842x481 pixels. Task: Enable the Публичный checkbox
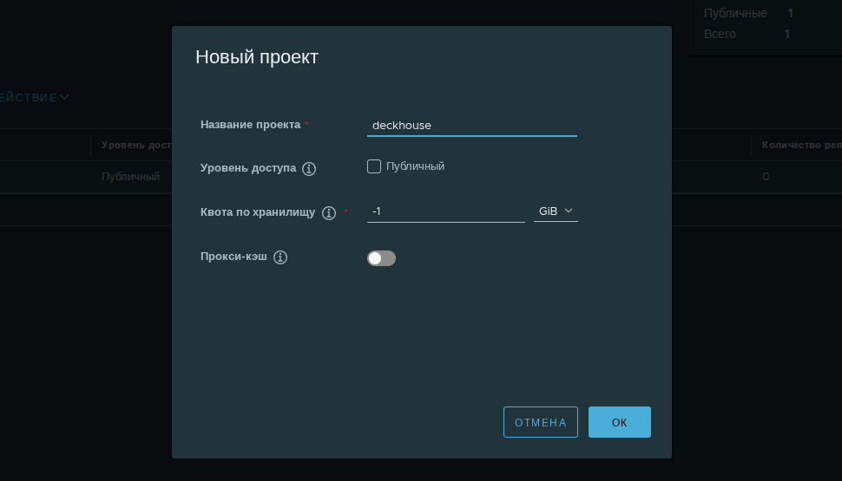[374, 166]
